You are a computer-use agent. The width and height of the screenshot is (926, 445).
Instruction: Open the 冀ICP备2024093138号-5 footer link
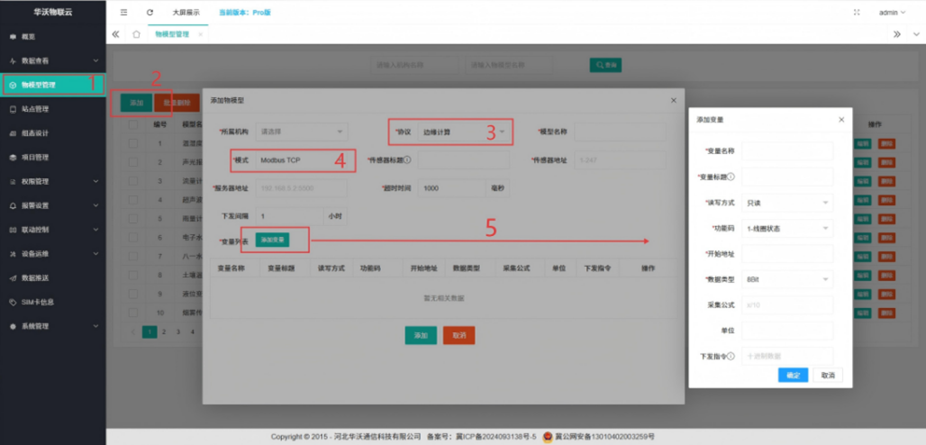[496, 437]
